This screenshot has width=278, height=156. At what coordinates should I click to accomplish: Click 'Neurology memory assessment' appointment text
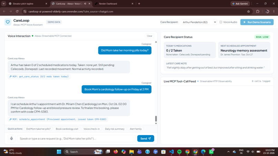(x=244, y=51)
